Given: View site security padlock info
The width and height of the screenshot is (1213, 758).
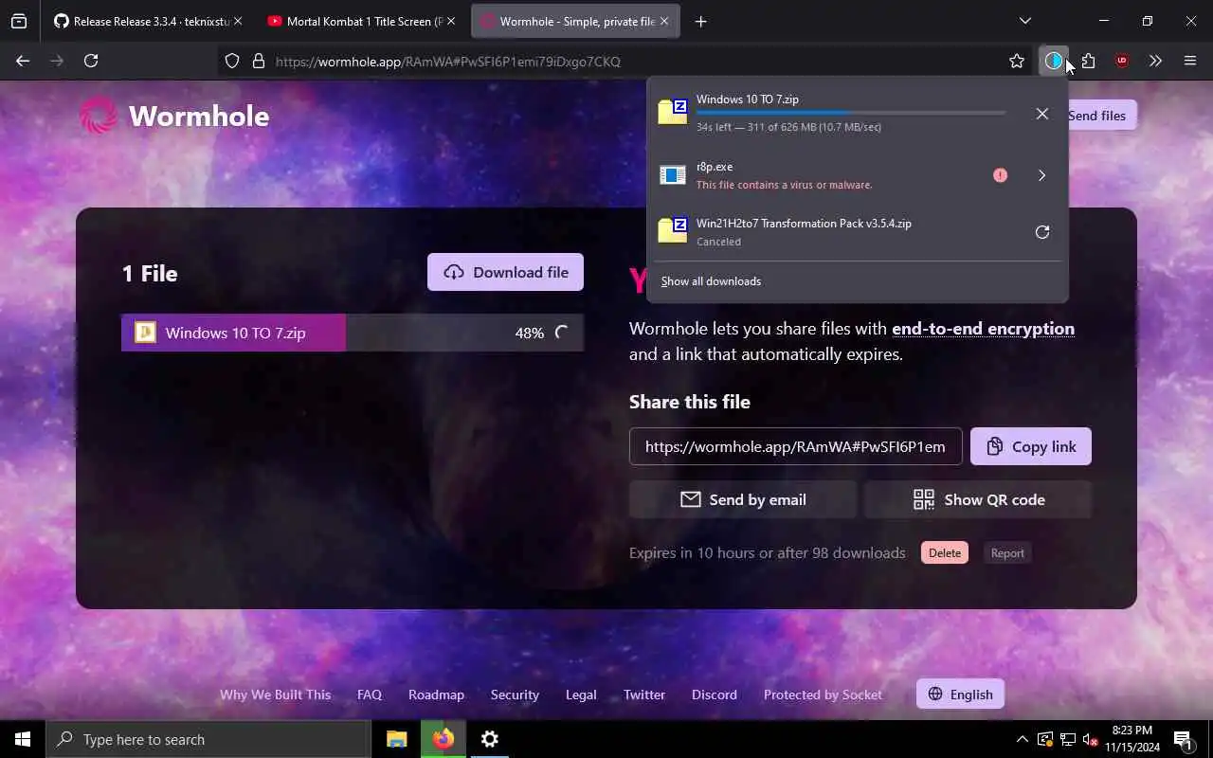Looking at the screenshot, I should coord(258,62).
